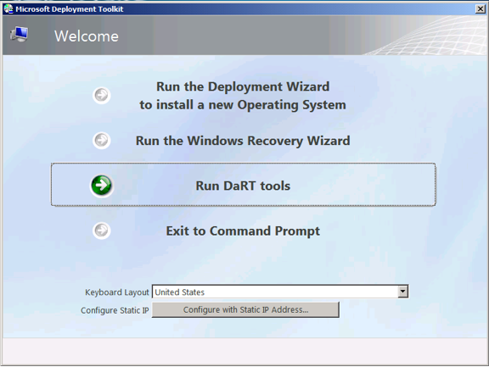Click the Configure Static IP label
This screenshot has height=367, width=489.
coord(115,310)
